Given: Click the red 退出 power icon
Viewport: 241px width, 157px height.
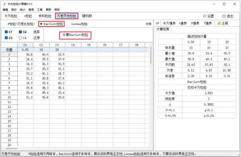Looking at the screenshot, I should [224, 16].
